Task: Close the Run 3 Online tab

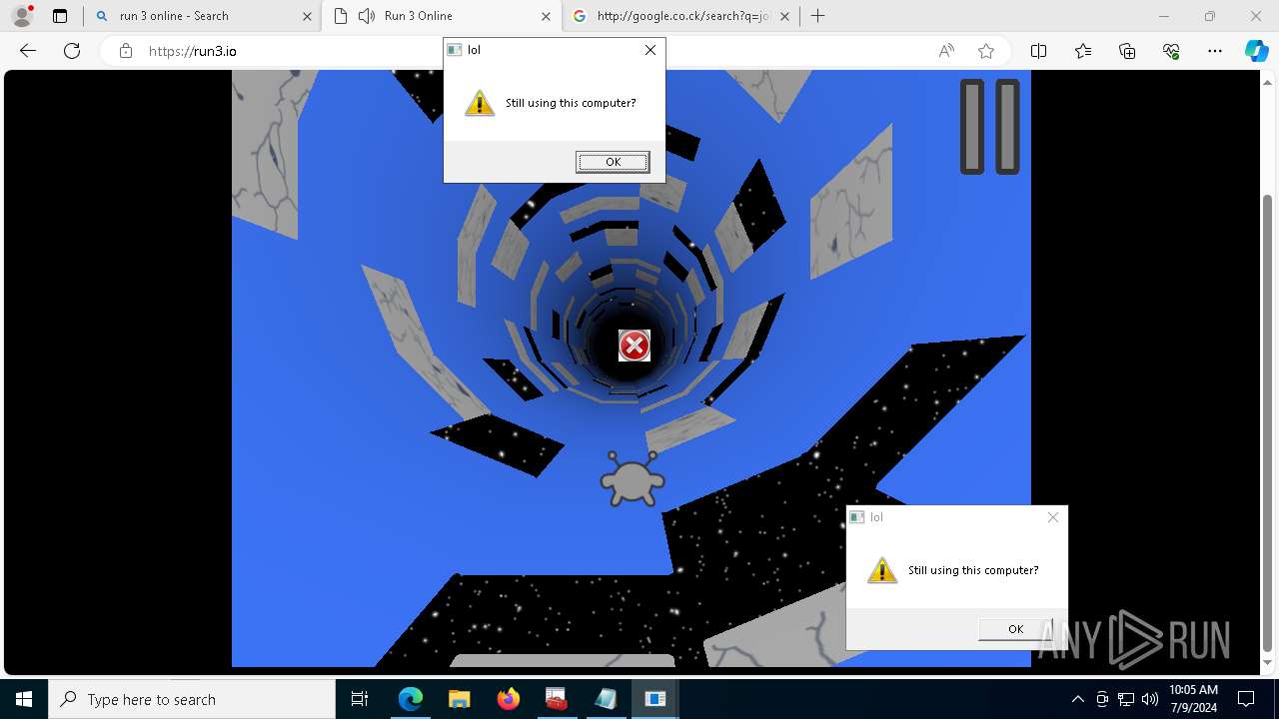Action: [x=545, y=16]
